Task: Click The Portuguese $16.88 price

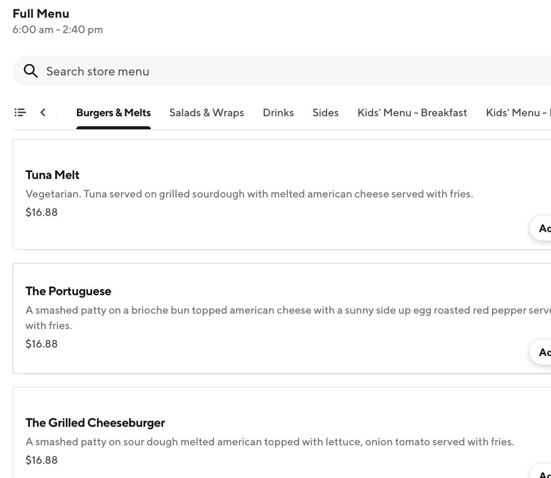Action: point(42,344)
